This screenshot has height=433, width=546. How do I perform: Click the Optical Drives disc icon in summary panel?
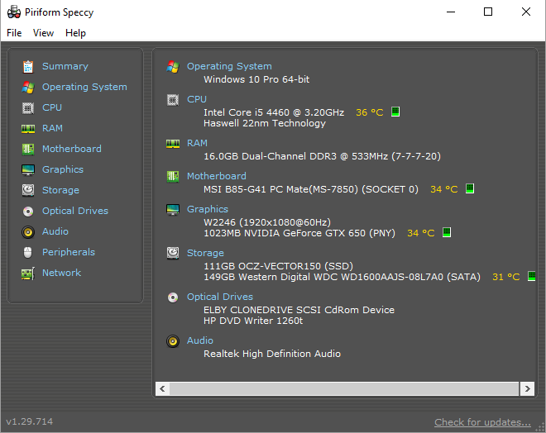coord(173,297)
